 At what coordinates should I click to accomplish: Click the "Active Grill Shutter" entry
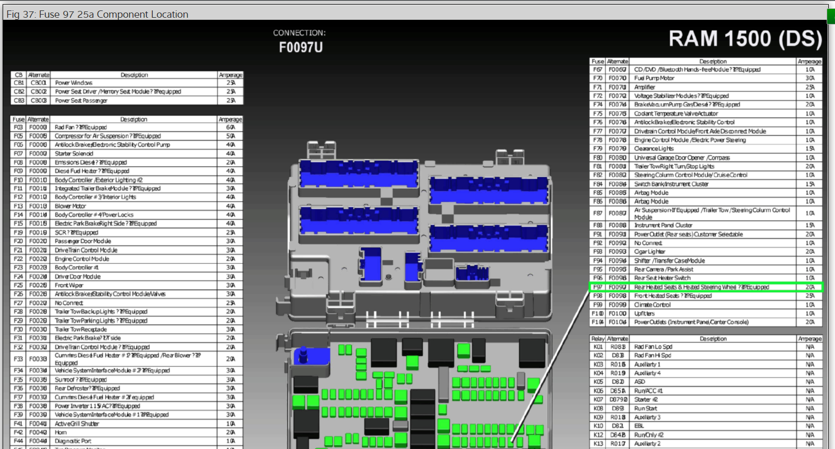pos(77,424)
